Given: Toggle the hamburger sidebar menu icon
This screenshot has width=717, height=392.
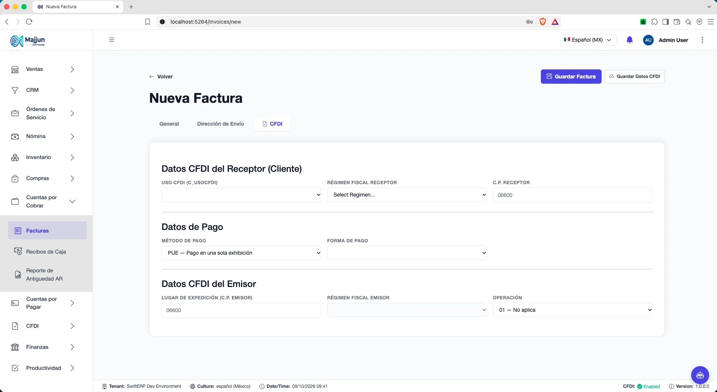Looking at the screenshot, I should (112, 40).
